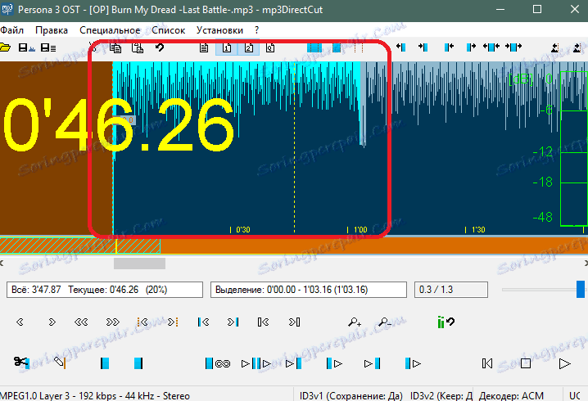
Task: Jump to selection start blue marker
Action: coord(203,322)
